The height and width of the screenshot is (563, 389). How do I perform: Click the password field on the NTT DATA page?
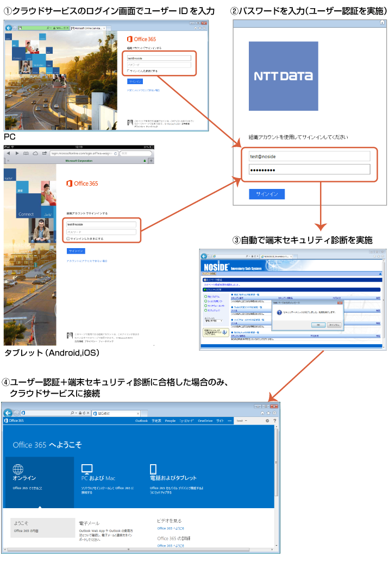[309, 169]
